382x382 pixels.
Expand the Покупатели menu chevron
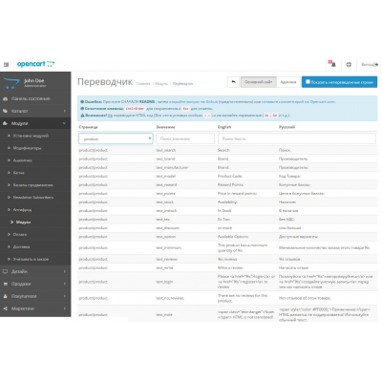pyautogui.click(x=65, y=296)
